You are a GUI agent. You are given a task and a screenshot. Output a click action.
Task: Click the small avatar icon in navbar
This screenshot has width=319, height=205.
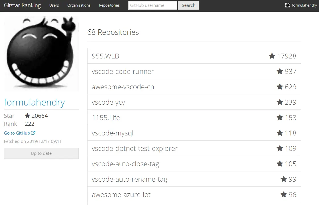[x=287, y=5]
